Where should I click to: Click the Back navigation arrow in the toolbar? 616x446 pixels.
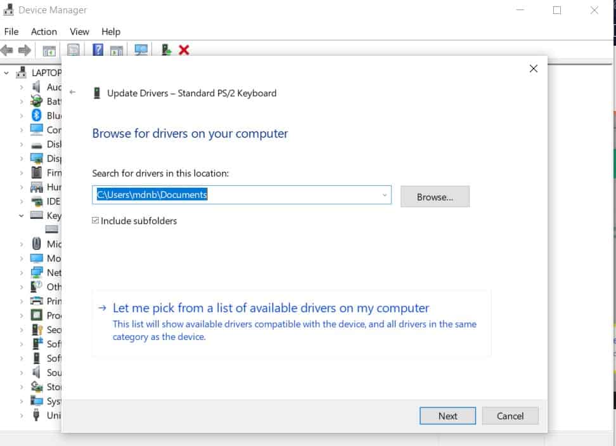(7, 50)
